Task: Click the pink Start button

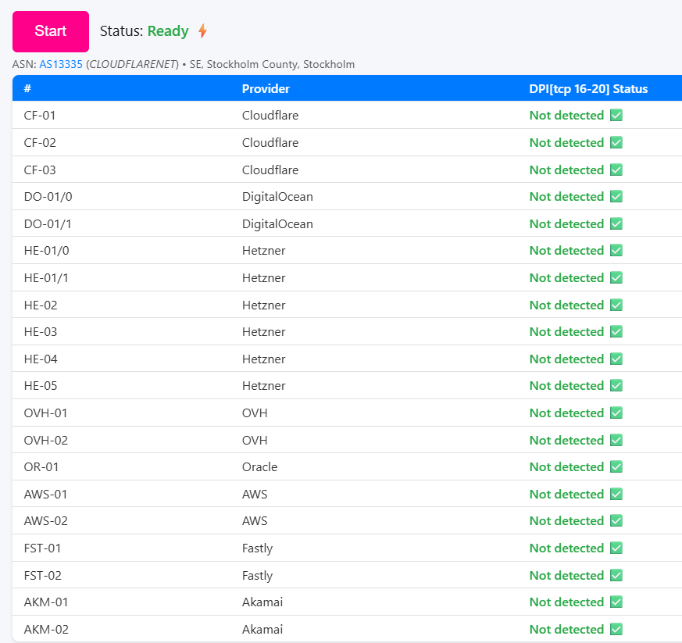Action: 51,31
